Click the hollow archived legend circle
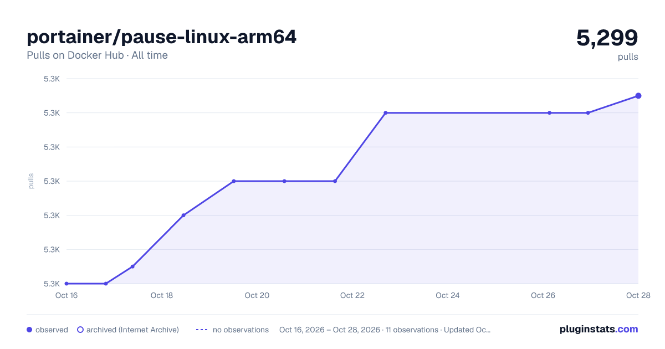This screenshot has height=349, width=665. coord(80,330)
